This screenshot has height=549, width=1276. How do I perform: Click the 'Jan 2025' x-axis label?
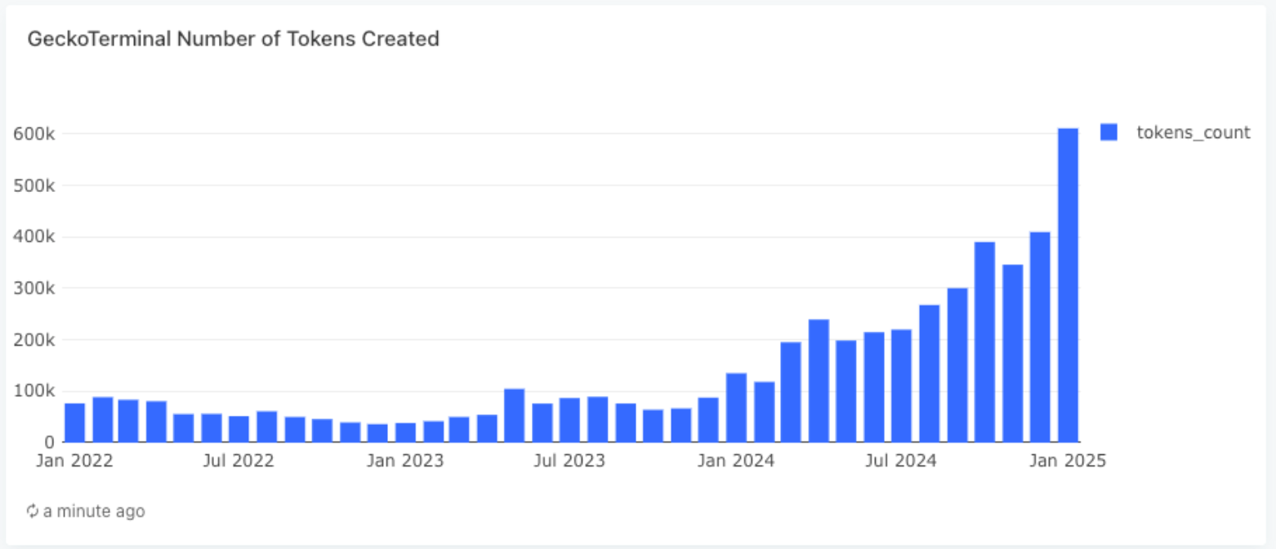(x=1067, y=461)
